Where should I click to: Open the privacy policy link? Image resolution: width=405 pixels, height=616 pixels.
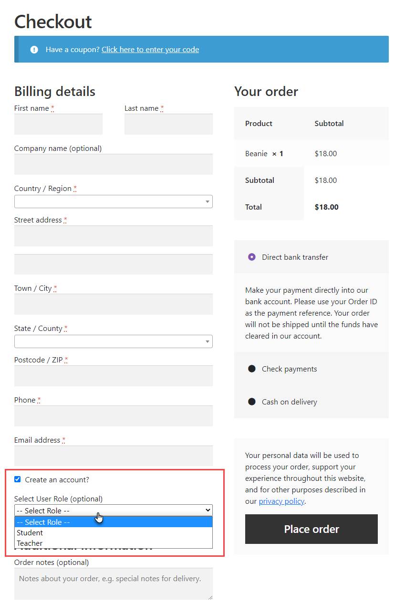pos(281,501)
